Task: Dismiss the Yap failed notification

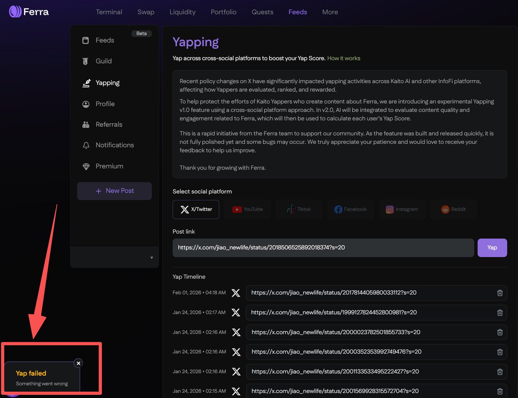Action: point(78,363)
